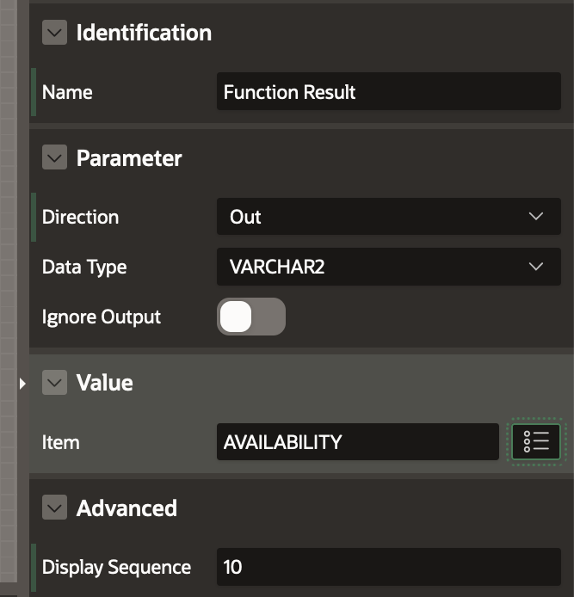This screenshot has width=574, height=597.
Task: Click the Display Sequence label
Action: (x=116, y=567)
